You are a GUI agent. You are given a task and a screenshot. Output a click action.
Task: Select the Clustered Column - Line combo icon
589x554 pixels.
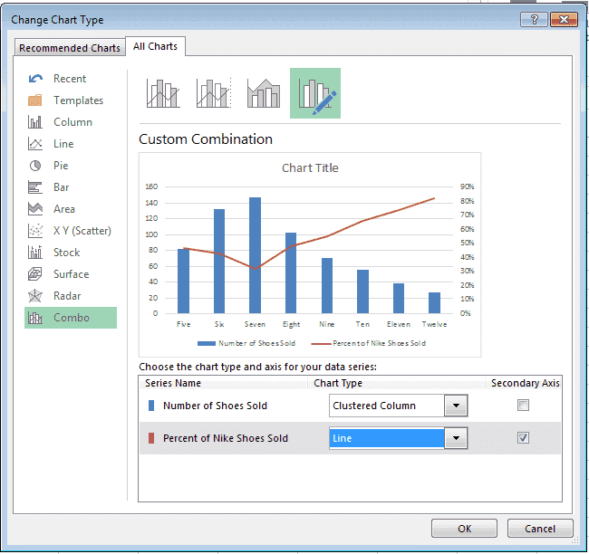tap(163, 93)
